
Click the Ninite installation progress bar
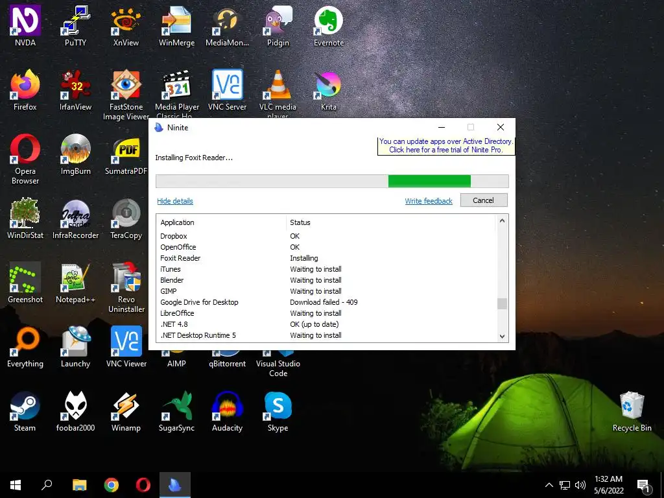click(332, 182)
